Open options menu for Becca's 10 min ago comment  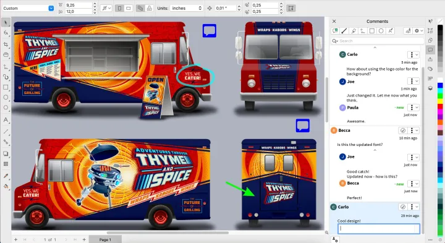click(x=413, y=130)
